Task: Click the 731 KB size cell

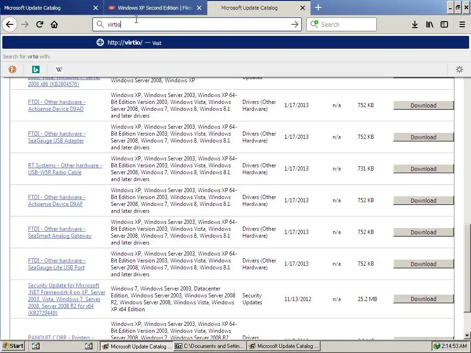Action: pyautogui.click(x=366, y=169)
